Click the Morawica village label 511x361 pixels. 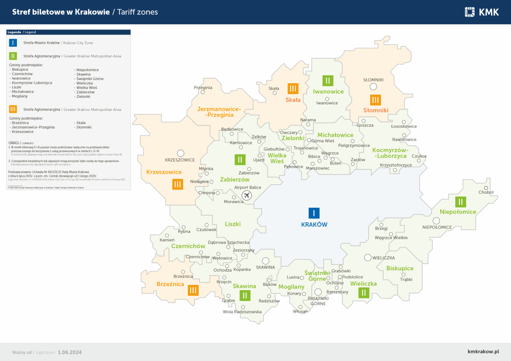[233, 202]
